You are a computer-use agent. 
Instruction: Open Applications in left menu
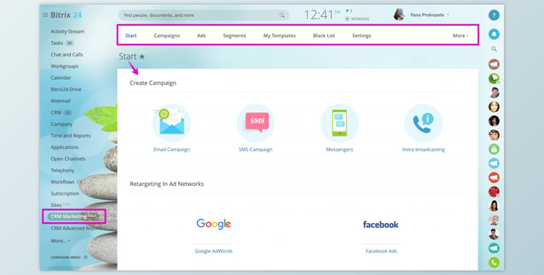point(65,147)
